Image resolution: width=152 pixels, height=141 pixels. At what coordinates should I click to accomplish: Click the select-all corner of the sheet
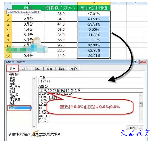(8, 3)
